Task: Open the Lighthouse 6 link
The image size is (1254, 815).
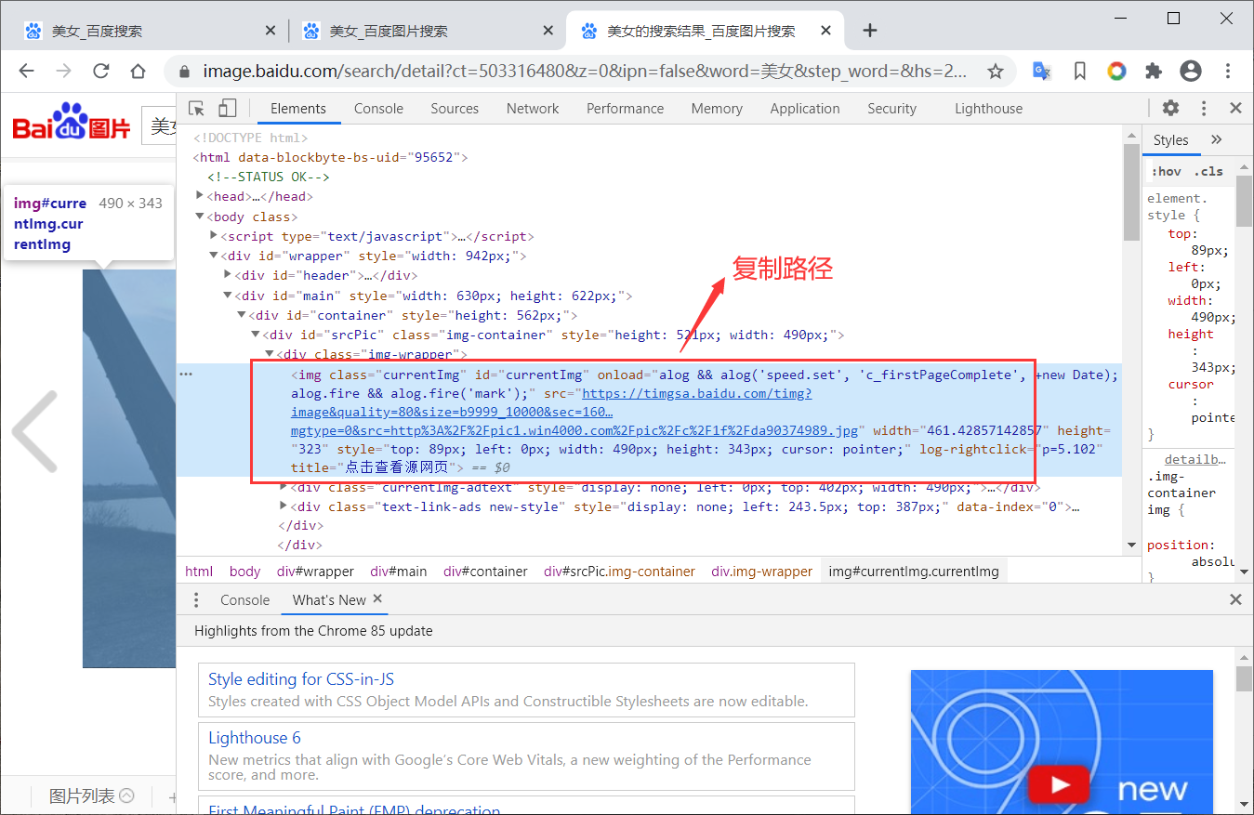Action: click(254, 738)
